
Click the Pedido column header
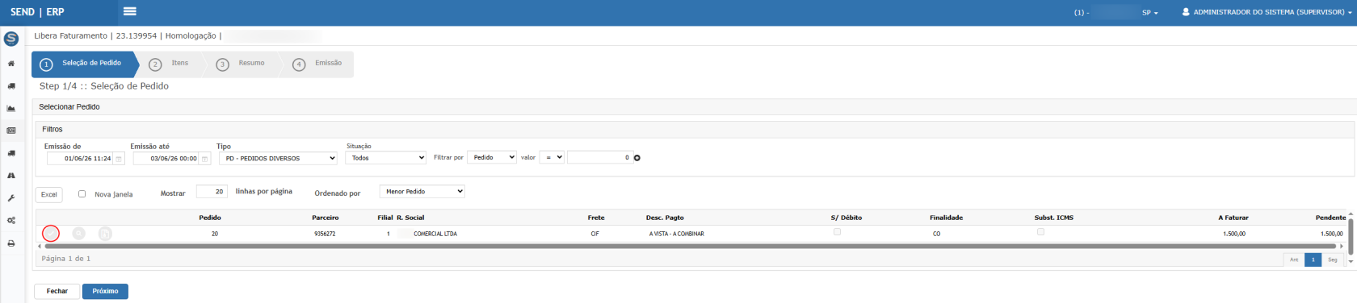(210, 218)
